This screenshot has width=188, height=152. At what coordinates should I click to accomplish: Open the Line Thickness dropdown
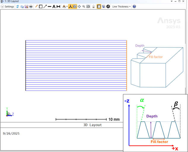pos(121,7)
